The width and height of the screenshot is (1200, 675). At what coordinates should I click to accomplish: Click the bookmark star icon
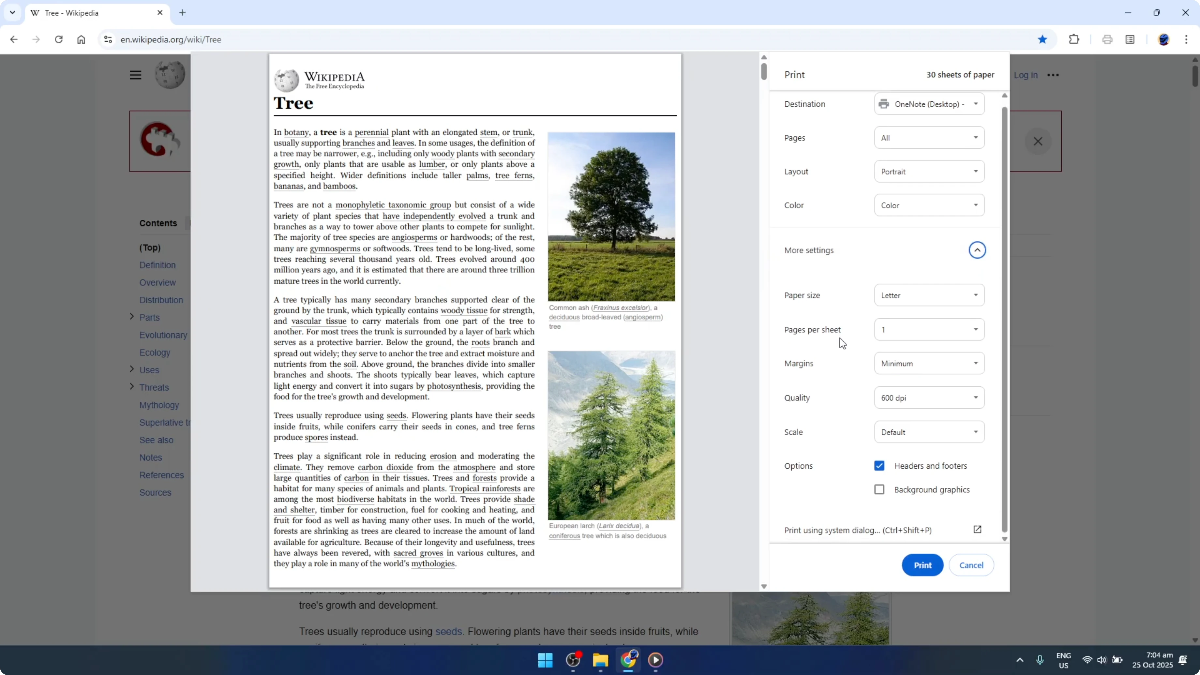point(1042,39)
